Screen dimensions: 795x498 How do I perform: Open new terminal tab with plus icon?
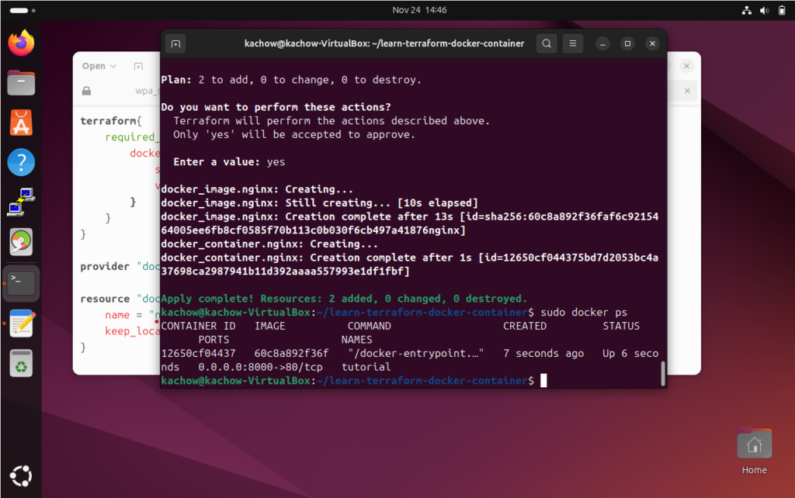pyautogui.click(x=175, y=43)
